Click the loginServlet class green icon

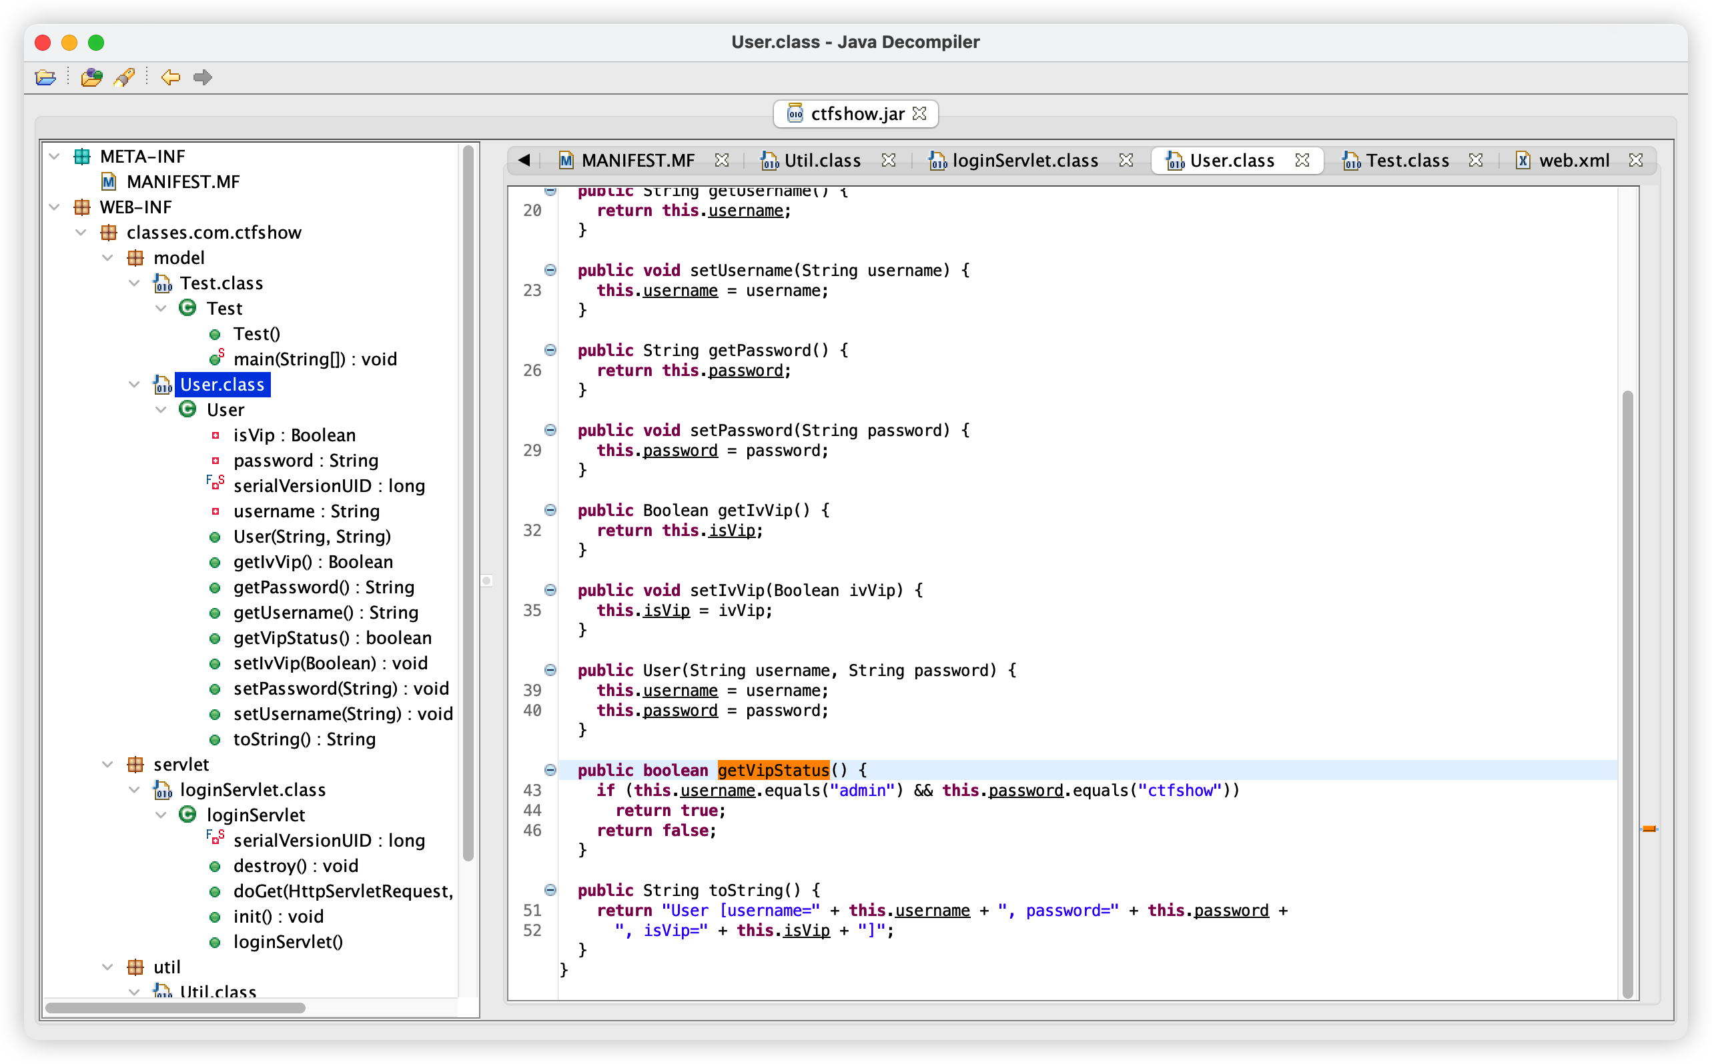click(187, 815)
